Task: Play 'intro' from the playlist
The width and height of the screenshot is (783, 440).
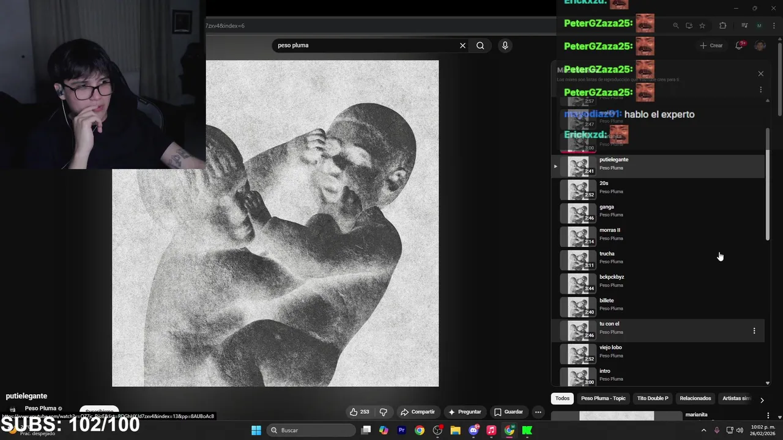Action: [x=658, y=375]
